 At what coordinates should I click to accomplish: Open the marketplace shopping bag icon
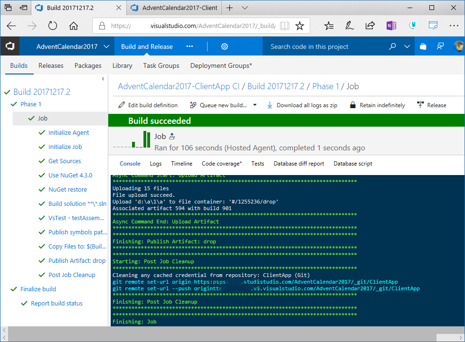click(x=423, y=46)
